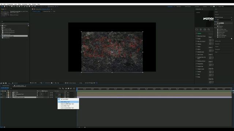Open blending Mode dropdown of first layer

[52, 92]
